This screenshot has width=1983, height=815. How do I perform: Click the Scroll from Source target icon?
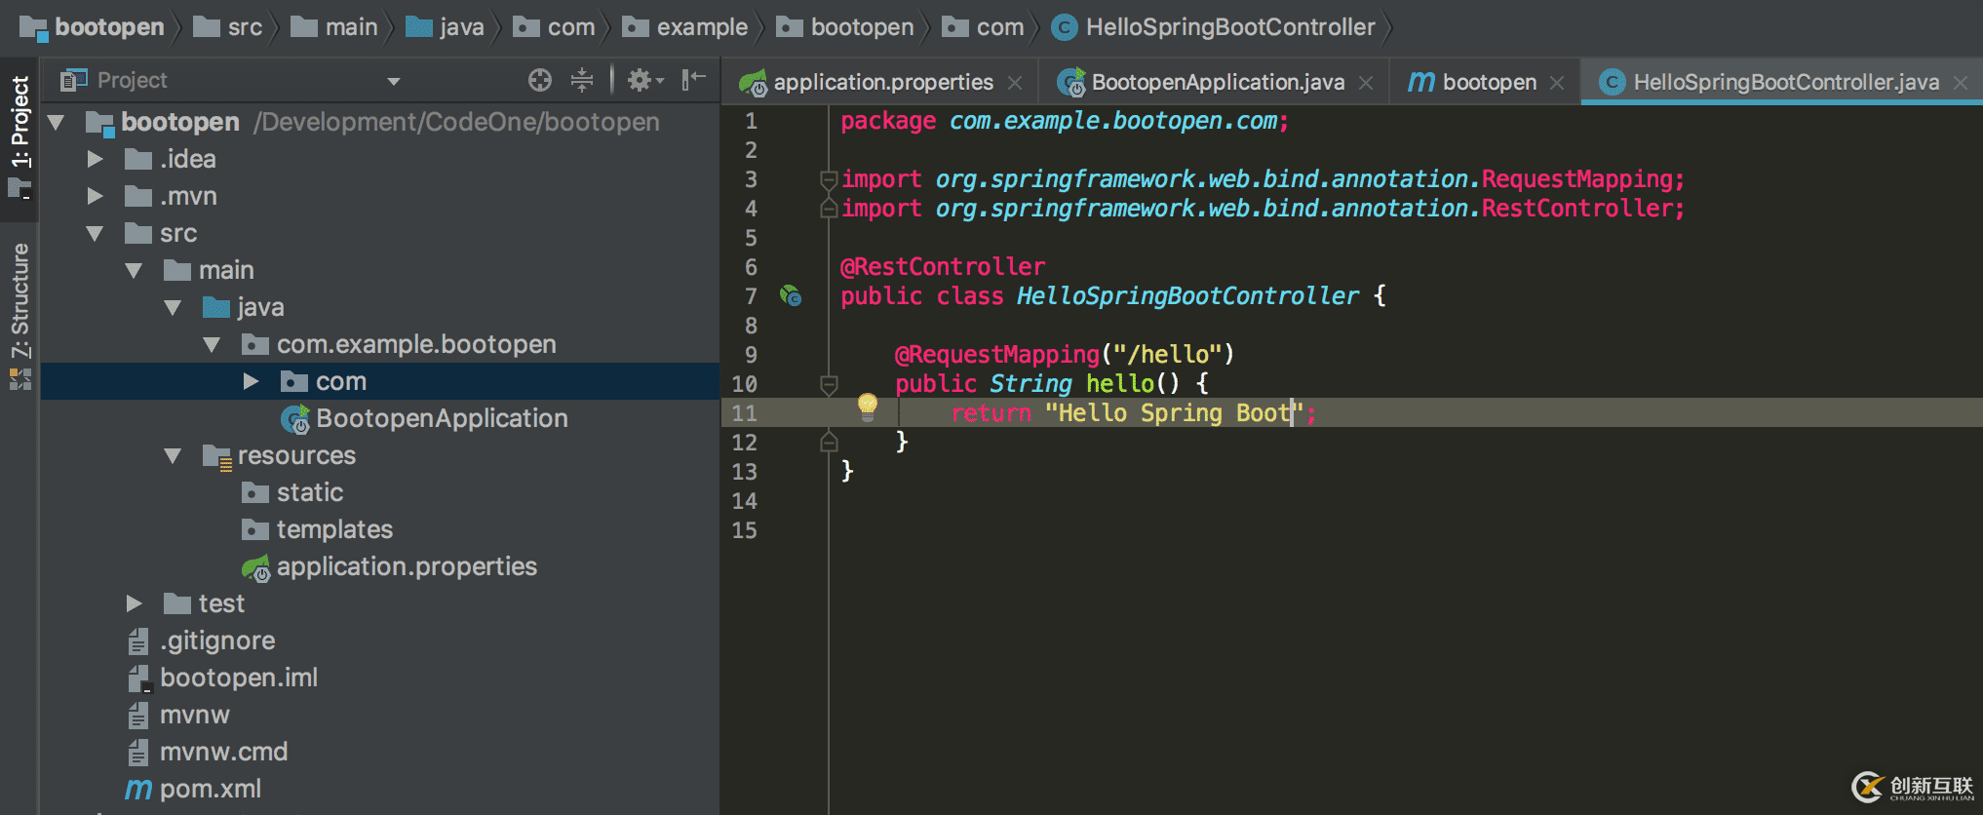pyautogui.click(x=540, y=80)
